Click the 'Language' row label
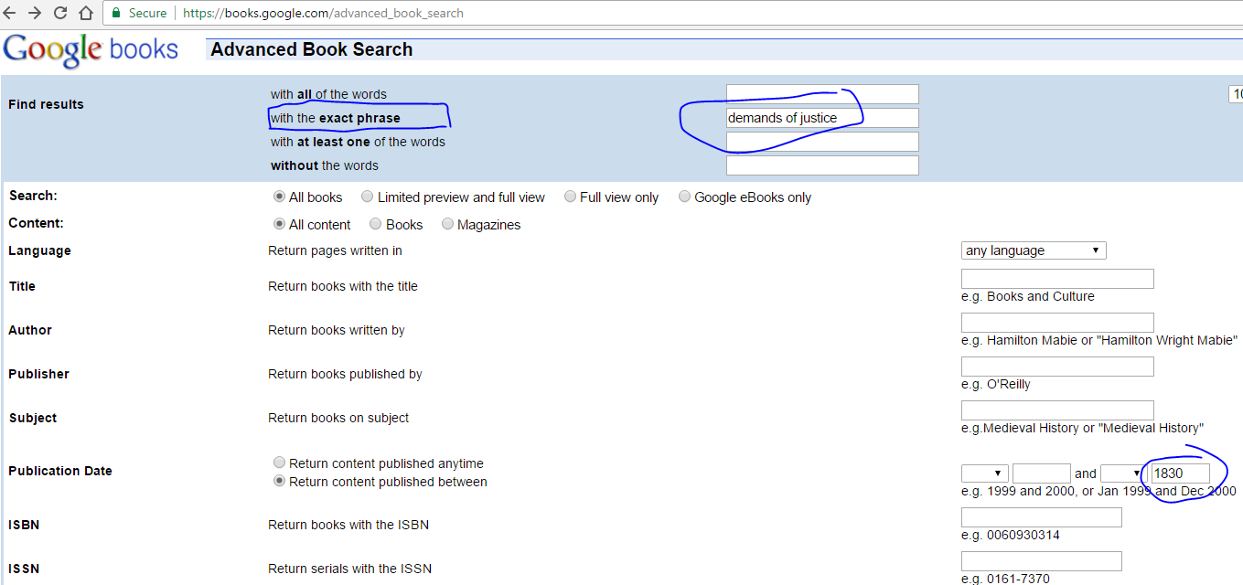 click(39, 250)
